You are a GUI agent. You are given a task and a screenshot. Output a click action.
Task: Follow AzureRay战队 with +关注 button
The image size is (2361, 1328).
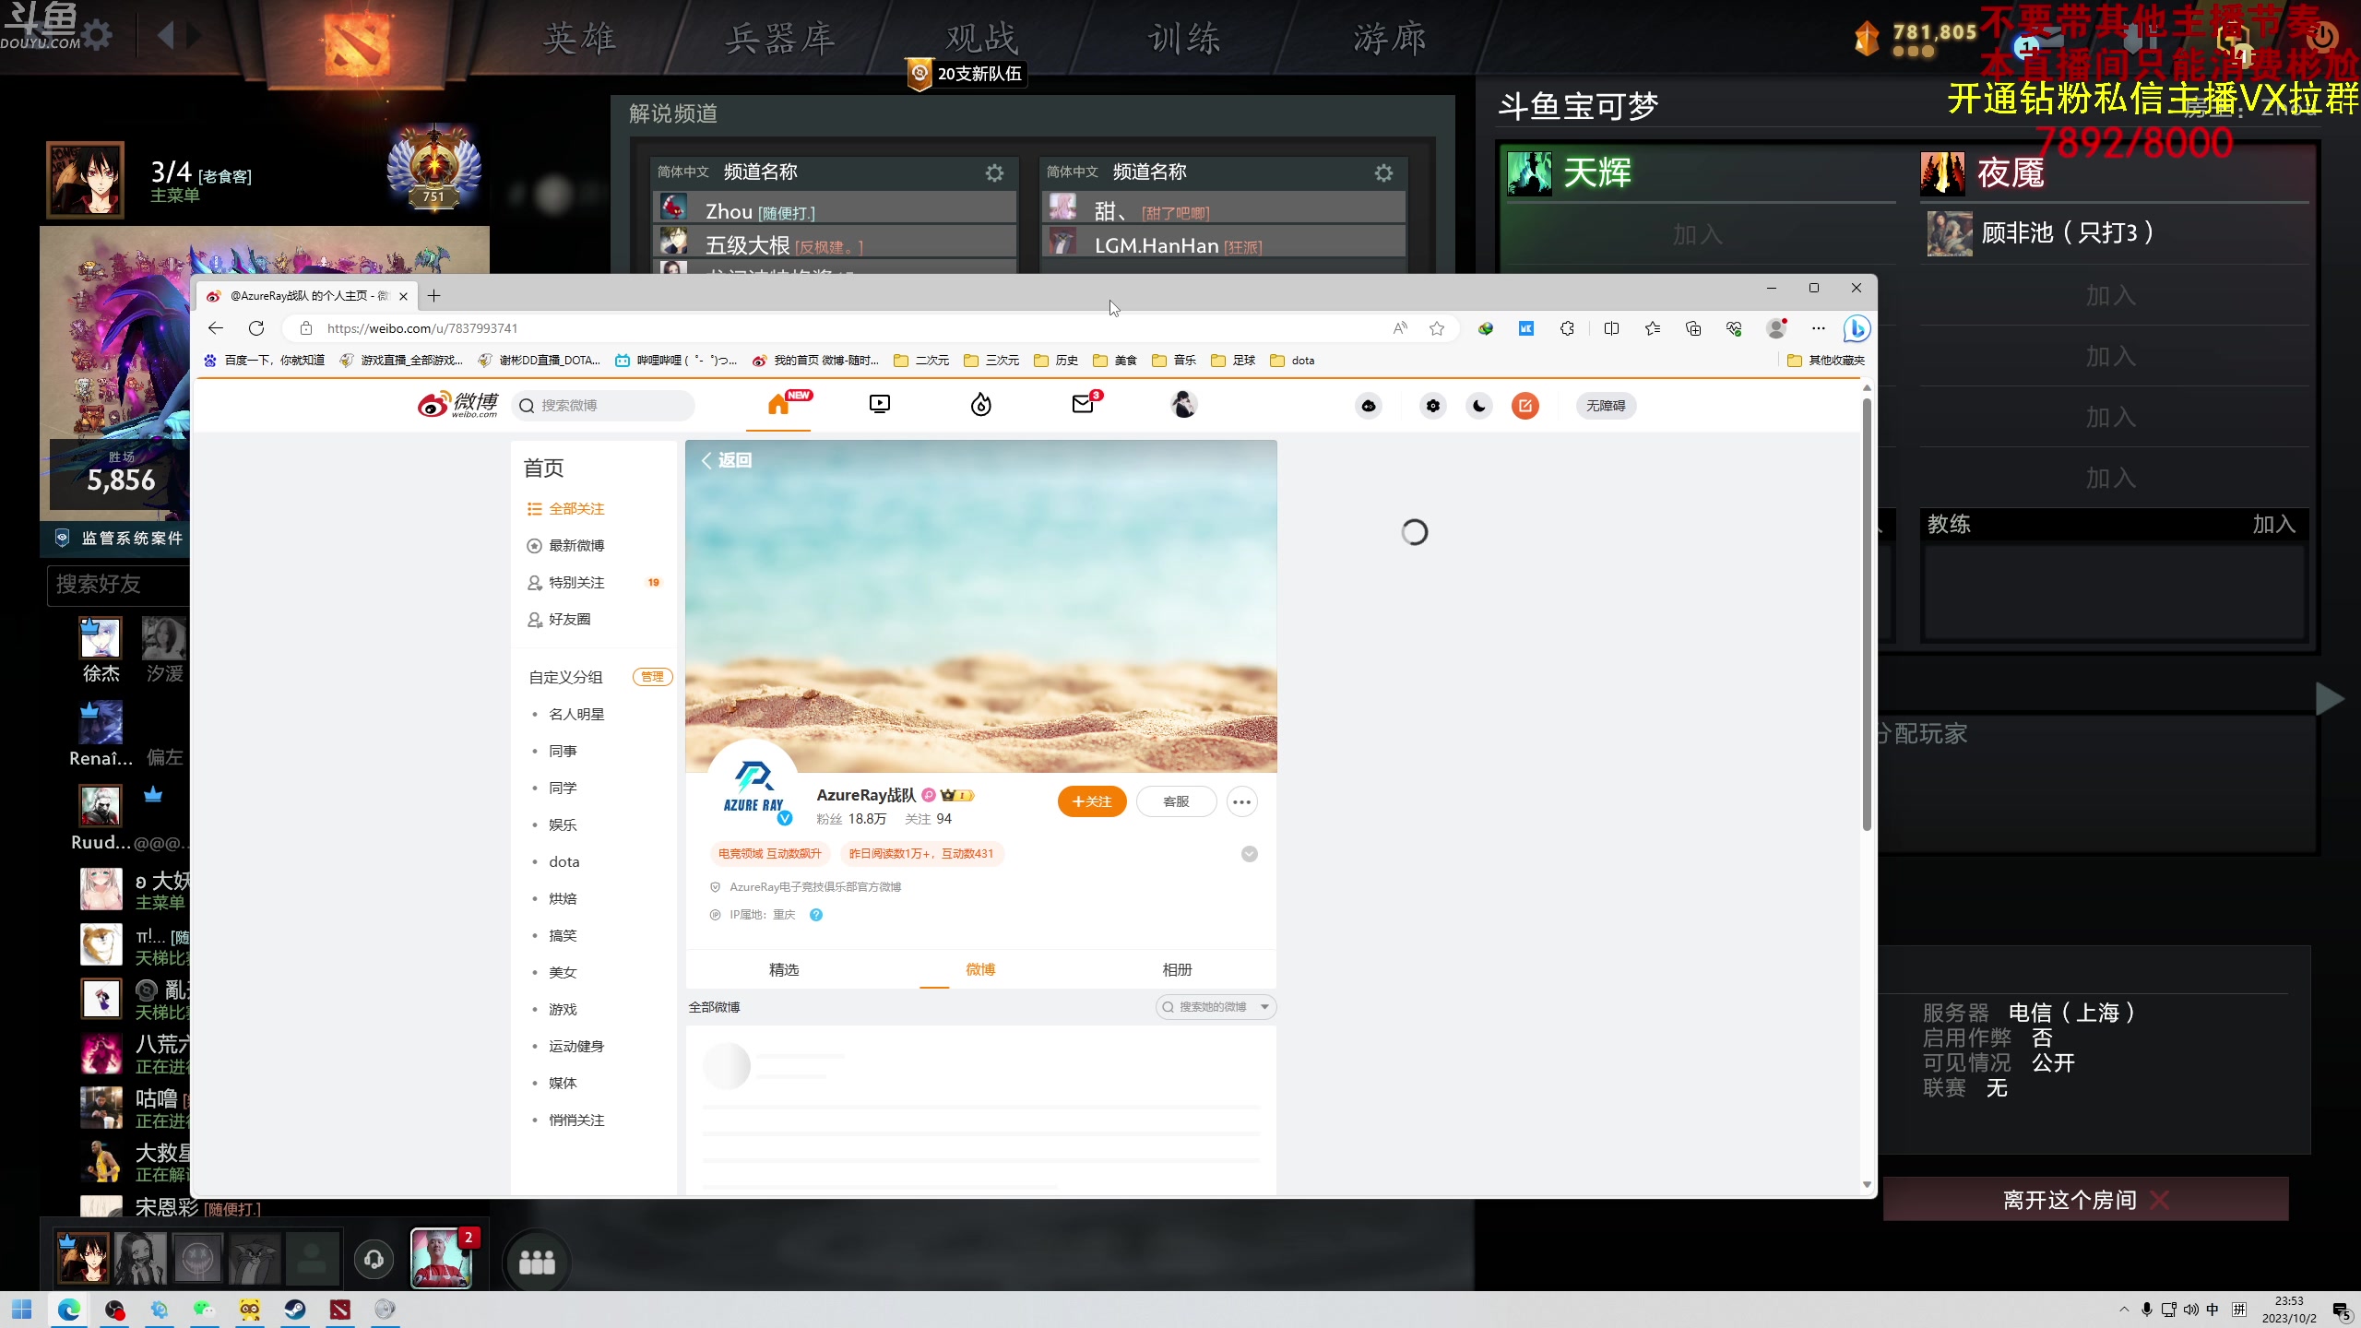(1092, 801)
